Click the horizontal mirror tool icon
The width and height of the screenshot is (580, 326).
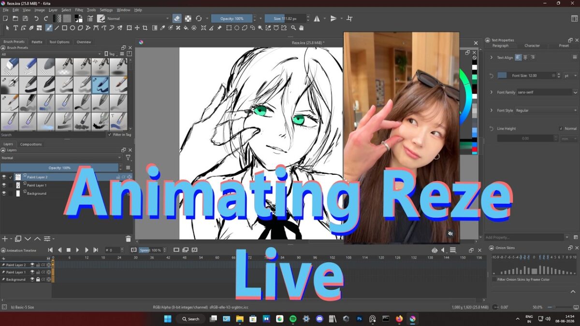pos(317,18)
